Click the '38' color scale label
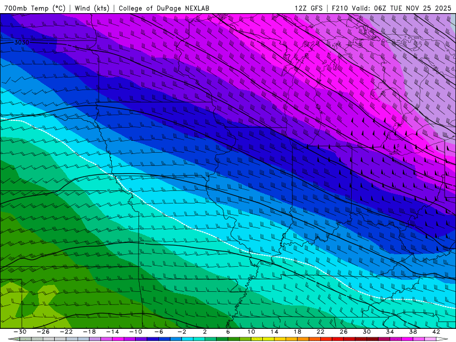 coord(413,332)
